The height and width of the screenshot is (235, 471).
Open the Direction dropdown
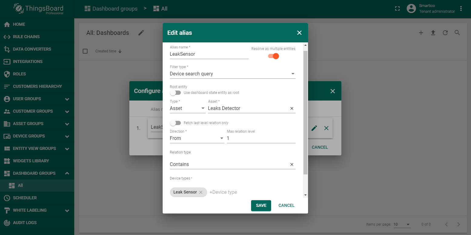197,138
